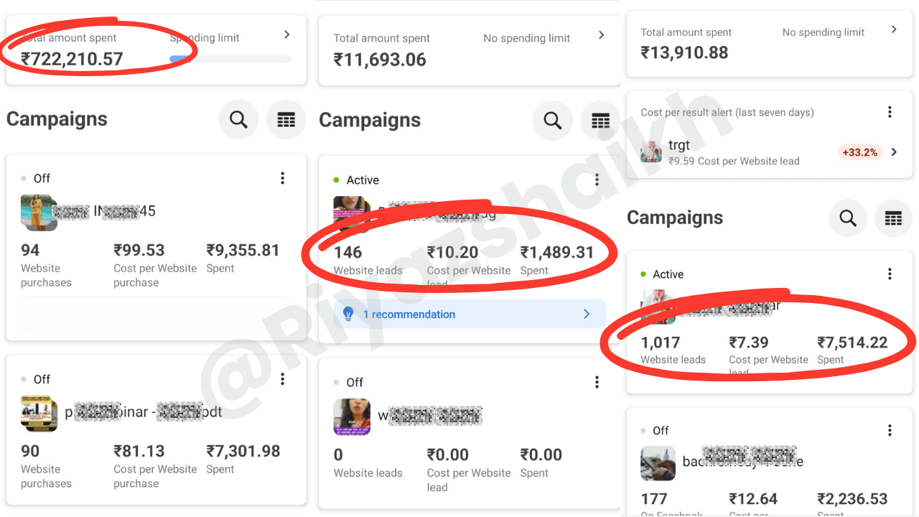The width and height of the screenshot is (919, 517).
Task: Open three-dot menu for ₹0.00 spent campaign
Action: pos(597,383)
